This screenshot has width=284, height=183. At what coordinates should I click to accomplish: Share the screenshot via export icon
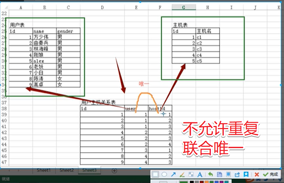[237, 174]
